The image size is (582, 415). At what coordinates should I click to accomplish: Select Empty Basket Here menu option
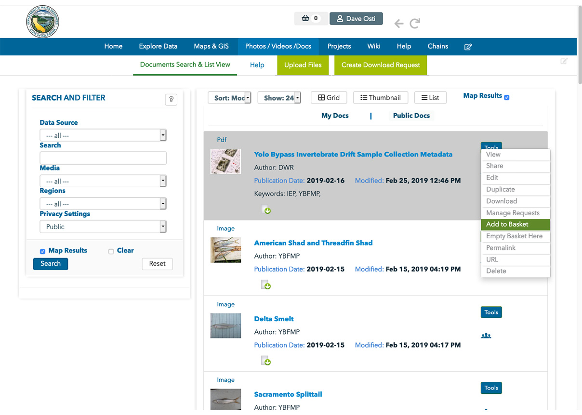click(516, 236)
